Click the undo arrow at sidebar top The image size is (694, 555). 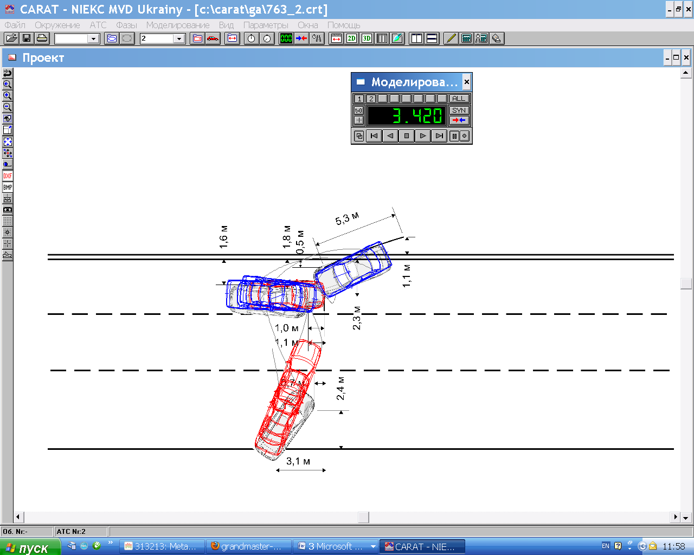tap(8, 73)
